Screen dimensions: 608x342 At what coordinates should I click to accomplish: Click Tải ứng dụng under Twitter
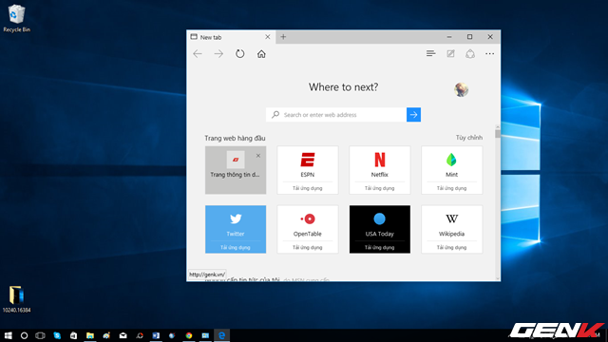(236, 247)
